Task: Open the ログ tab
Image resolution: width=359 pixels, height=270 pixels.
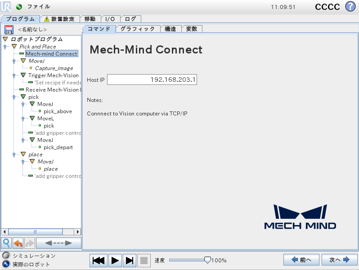Action: tap(130, 19)
